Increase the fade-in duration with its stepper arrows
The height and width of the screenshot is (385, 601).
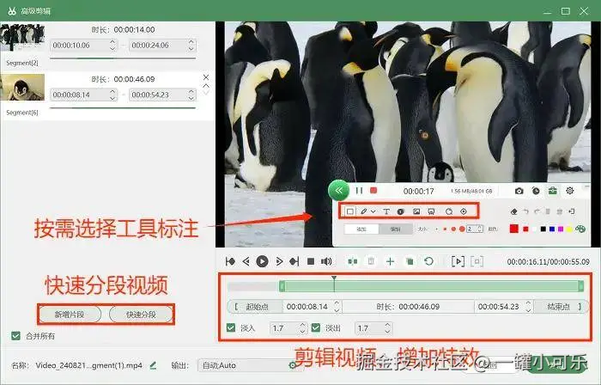pyautogui.click(x=303, y=328)
